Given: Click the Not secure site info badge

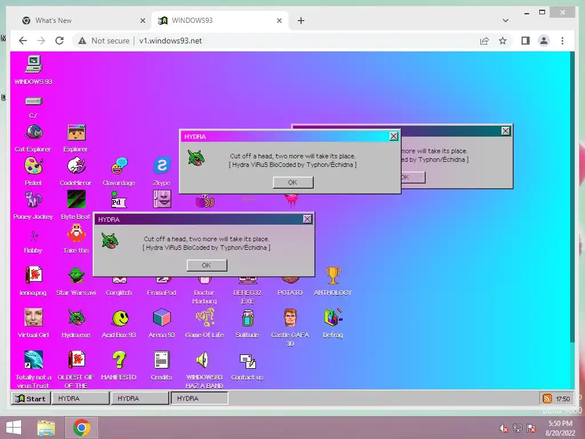Looking at the screenshot, I should pyautogui.click(x=104, y=41).
